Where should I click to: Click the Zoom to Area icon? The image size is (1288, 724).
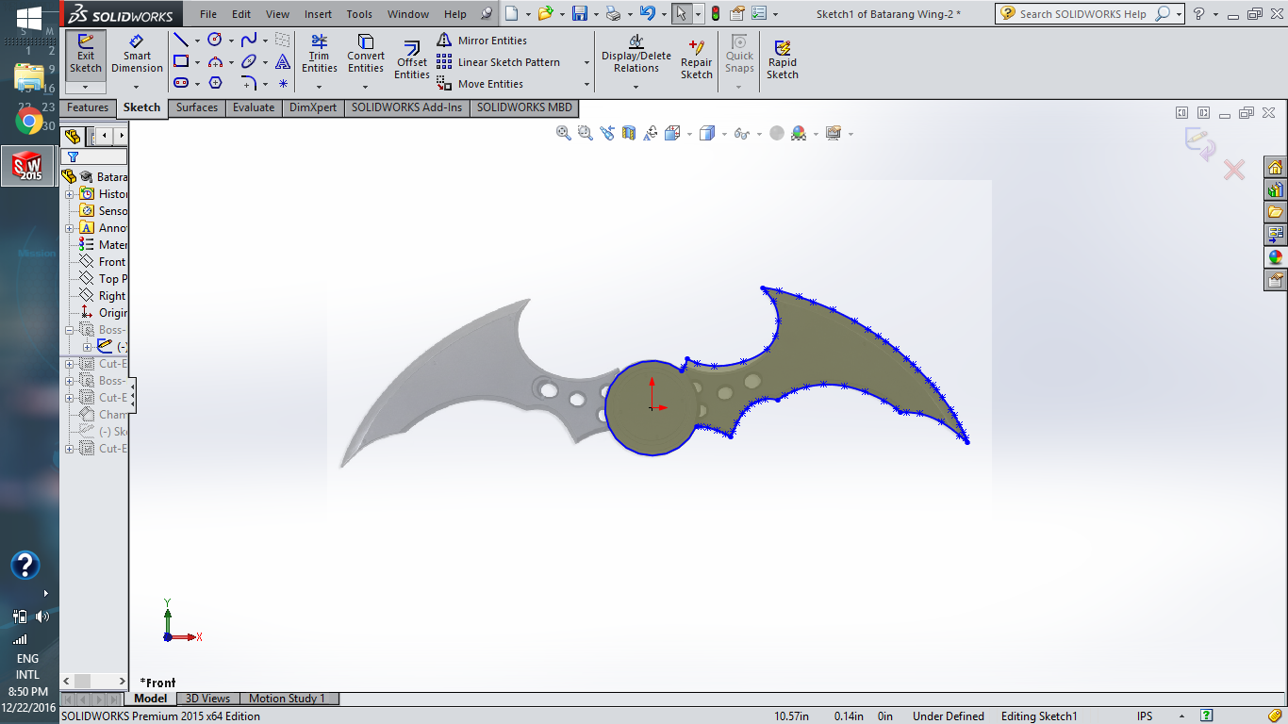pyautogui.click(x=586, y=133)
